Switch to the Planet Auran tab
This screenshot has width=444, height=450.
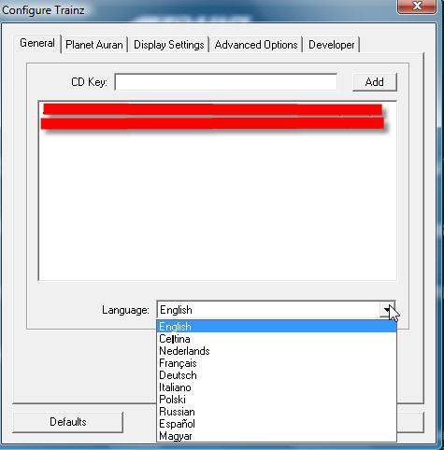pyautogui.click(x=94, y=45)
